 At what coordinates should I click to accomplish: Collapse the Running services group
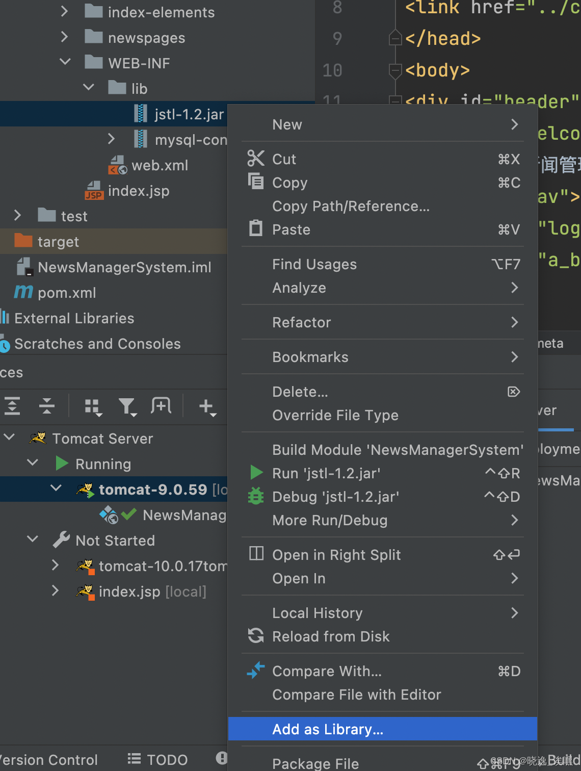pyautogui.click(x=33, y=462)
